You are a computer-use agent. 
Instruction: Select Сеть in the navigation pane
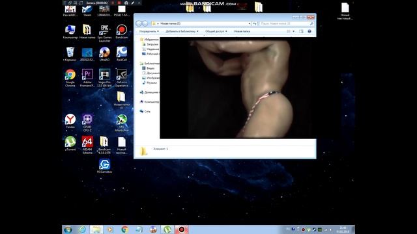point(145,111)
